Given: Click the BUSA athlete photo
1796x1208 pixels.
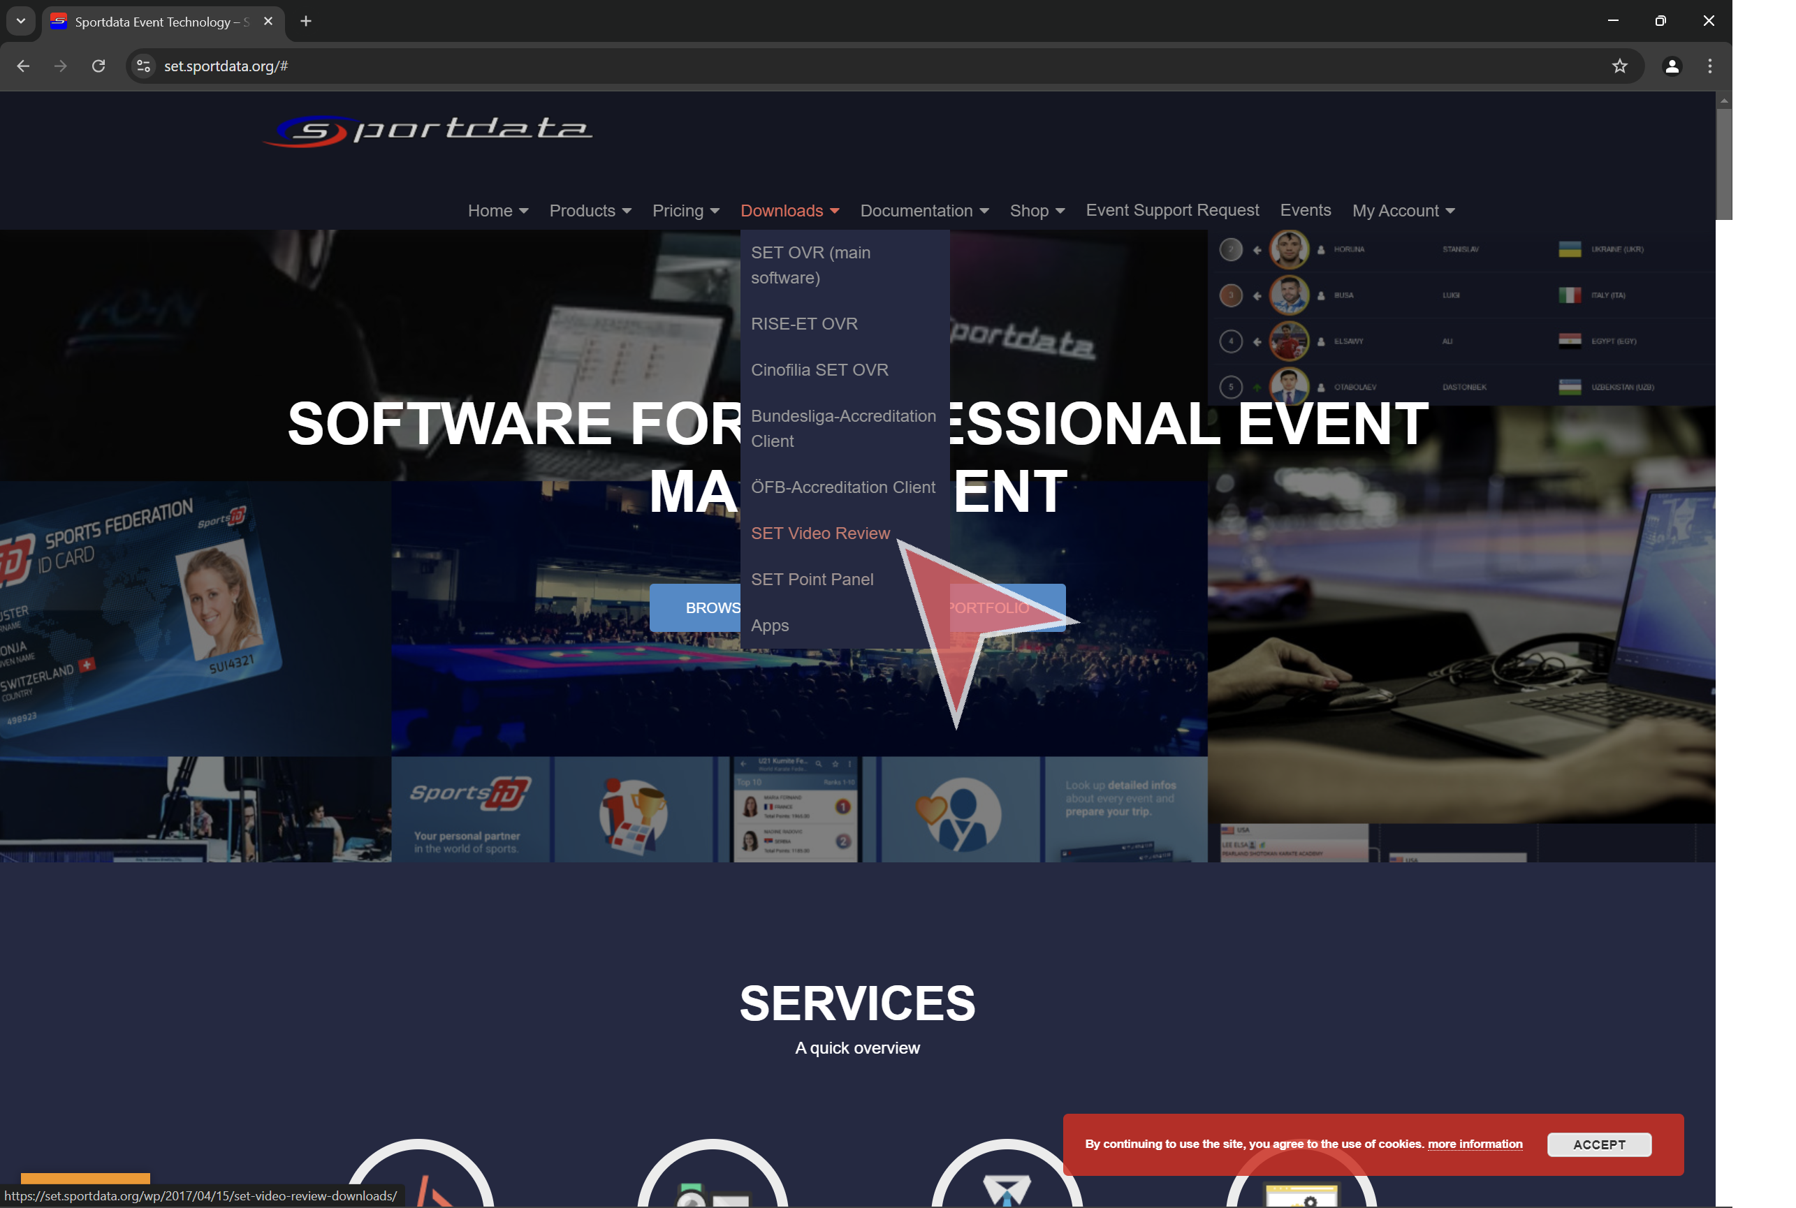Looking at the screenshot, I should [x=1289, y=295].
